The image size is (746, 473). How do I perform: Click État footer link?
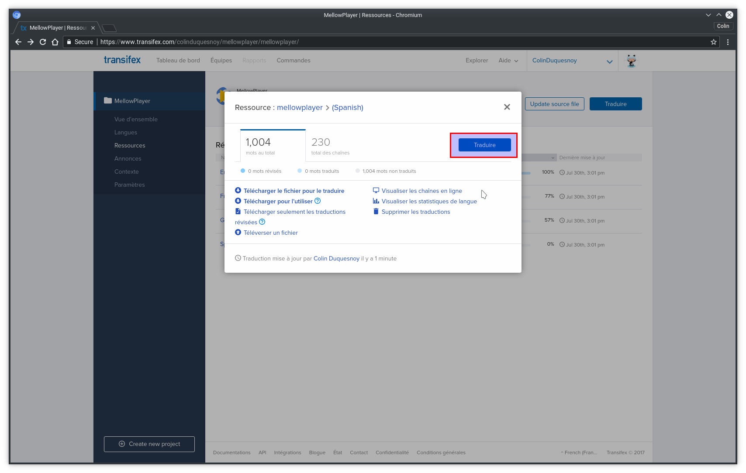[338, 452]
